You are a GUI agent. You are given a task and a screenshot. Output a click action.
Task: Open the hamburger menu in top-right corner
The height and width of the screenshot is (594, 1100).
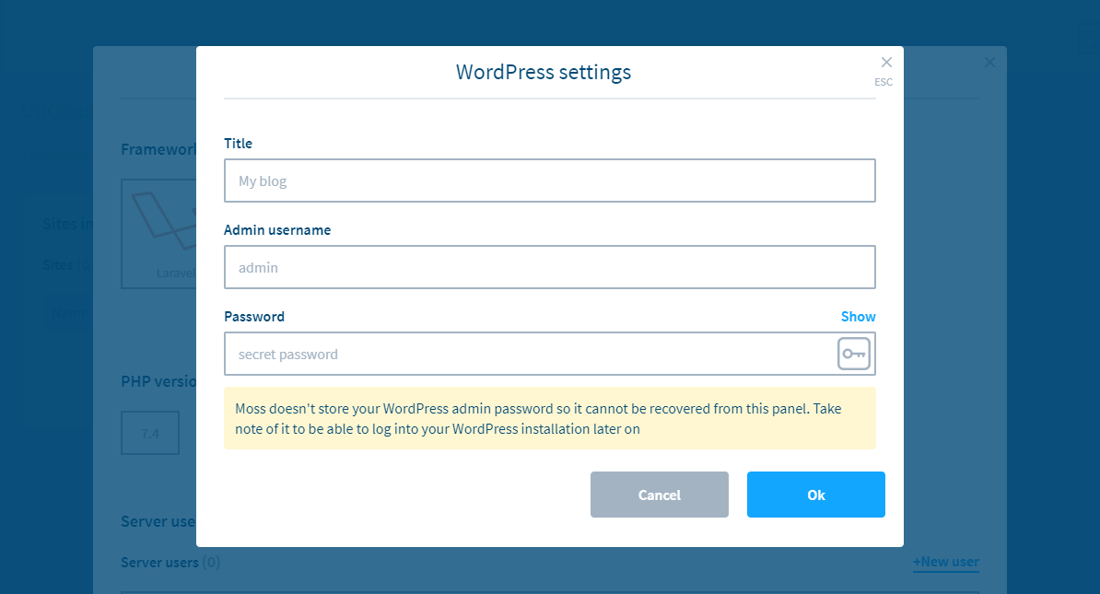click(x=1089, y=39)
